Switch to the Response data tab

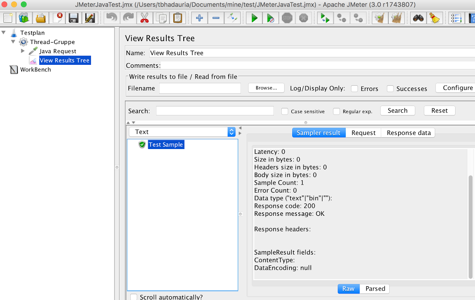tap(407, 132)
